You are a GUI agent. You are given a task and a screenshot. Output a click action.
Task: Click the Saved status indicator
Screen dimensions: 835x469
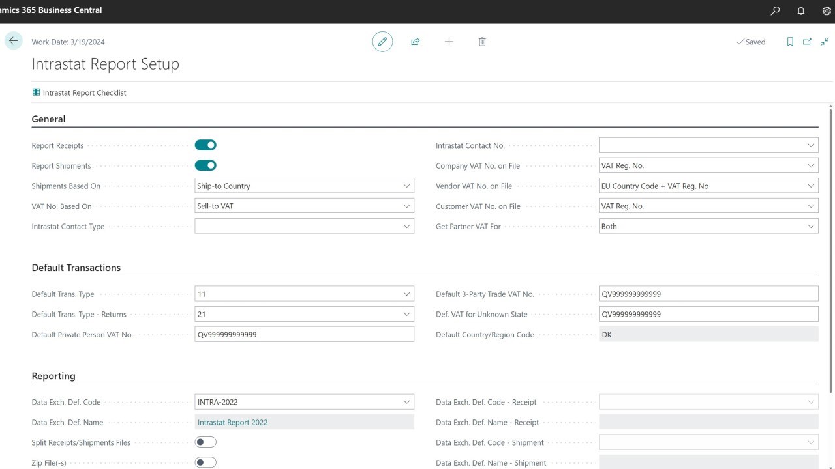click(x=751, y=42)
